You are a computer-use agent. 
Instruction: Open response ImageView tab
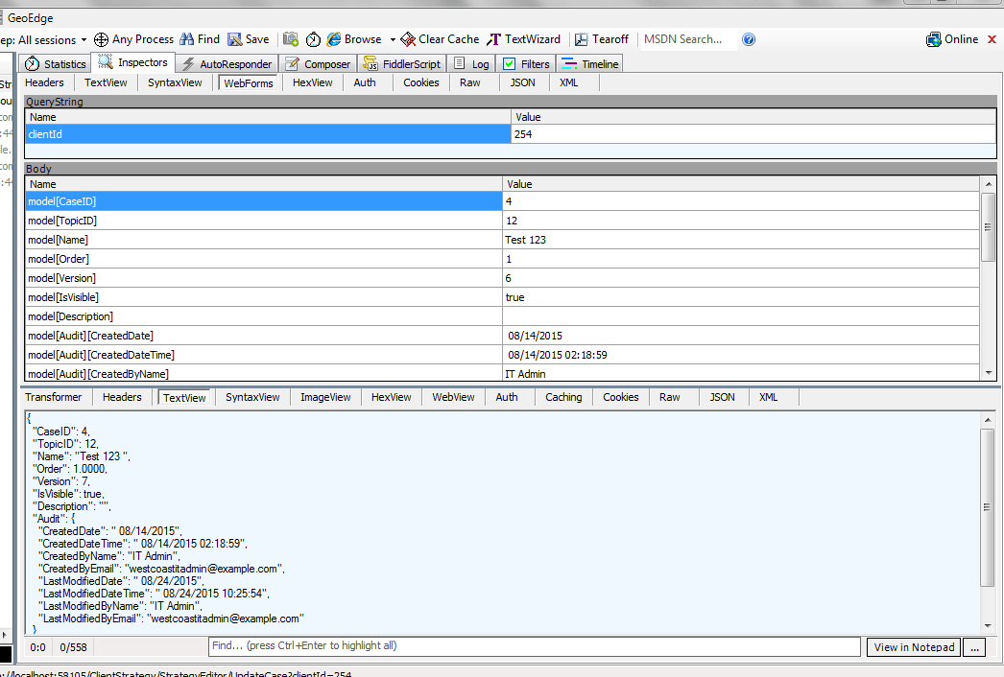[325, 397]
